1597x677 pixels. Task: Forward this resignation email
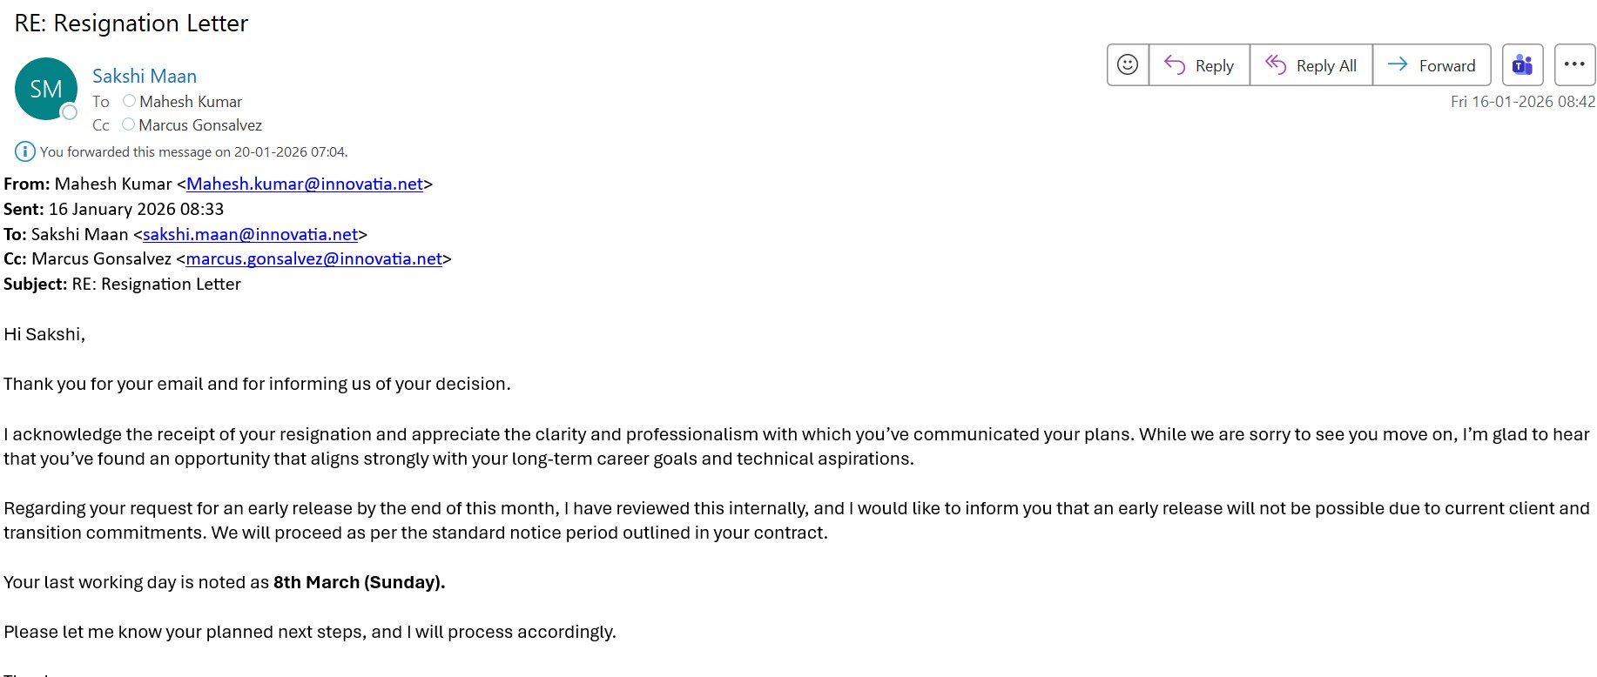click(x=1431, y=65)
